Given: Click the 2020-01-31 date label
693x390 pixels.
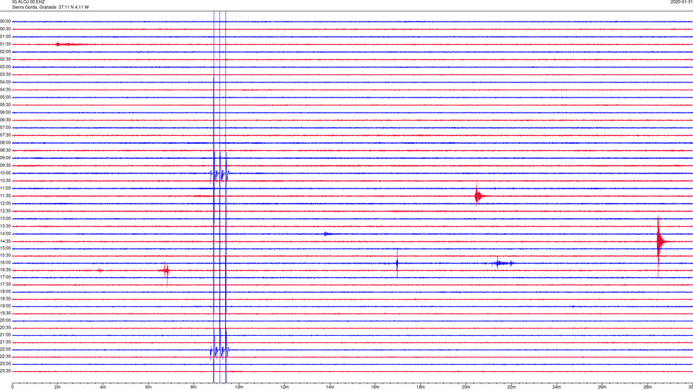Looking at the screenshot, I should 681,2.
